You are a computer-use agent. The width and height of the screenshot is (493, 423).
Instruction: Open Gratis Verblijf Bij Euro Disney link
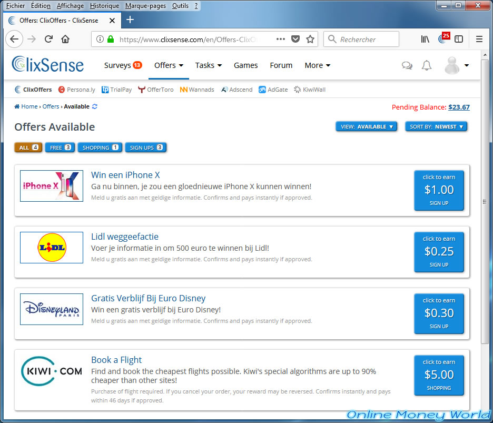(x=149, y=298)
